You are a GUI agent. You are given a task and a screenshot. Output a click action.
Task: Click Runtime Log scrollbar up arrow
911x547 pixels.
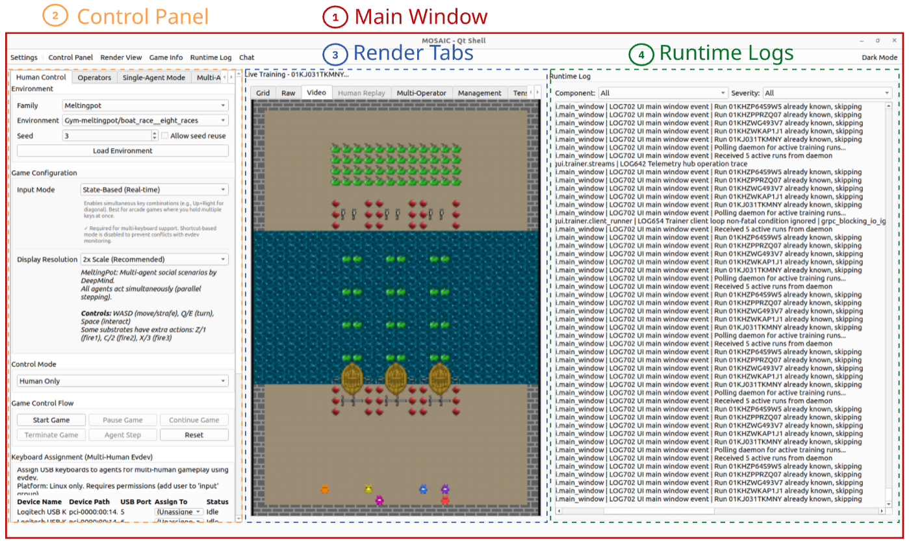(889, 105)
